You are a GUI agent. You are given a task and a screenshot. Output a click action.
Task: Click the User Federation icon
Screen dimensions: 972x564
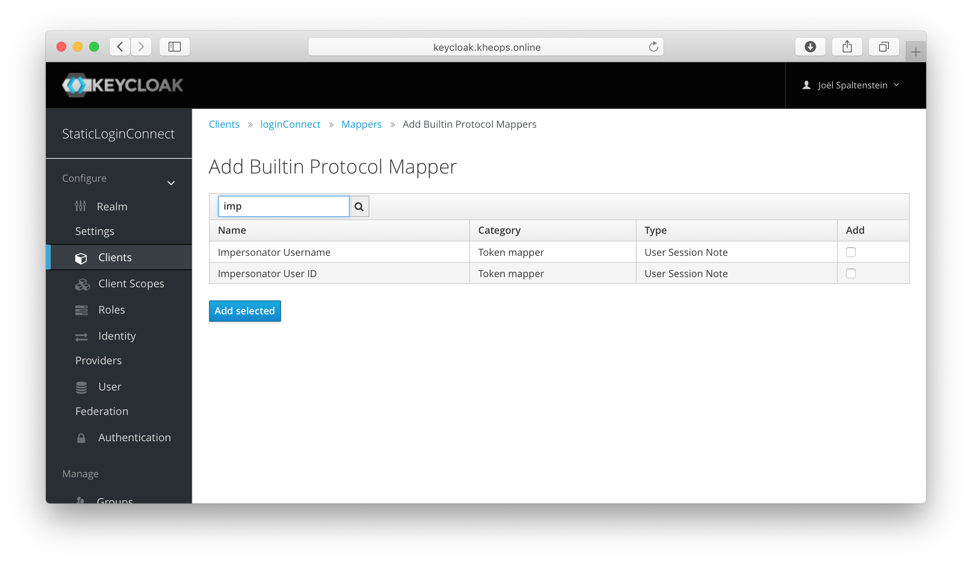click(x=82, y=387)
